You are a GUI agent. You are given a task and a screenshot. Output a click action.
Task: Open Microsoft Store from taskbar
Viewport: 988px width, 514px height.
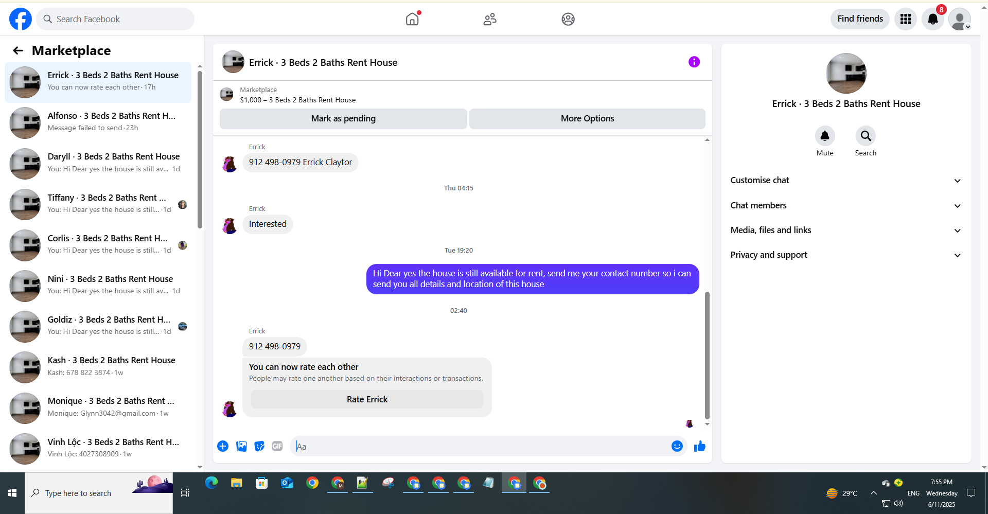[262, 483]
